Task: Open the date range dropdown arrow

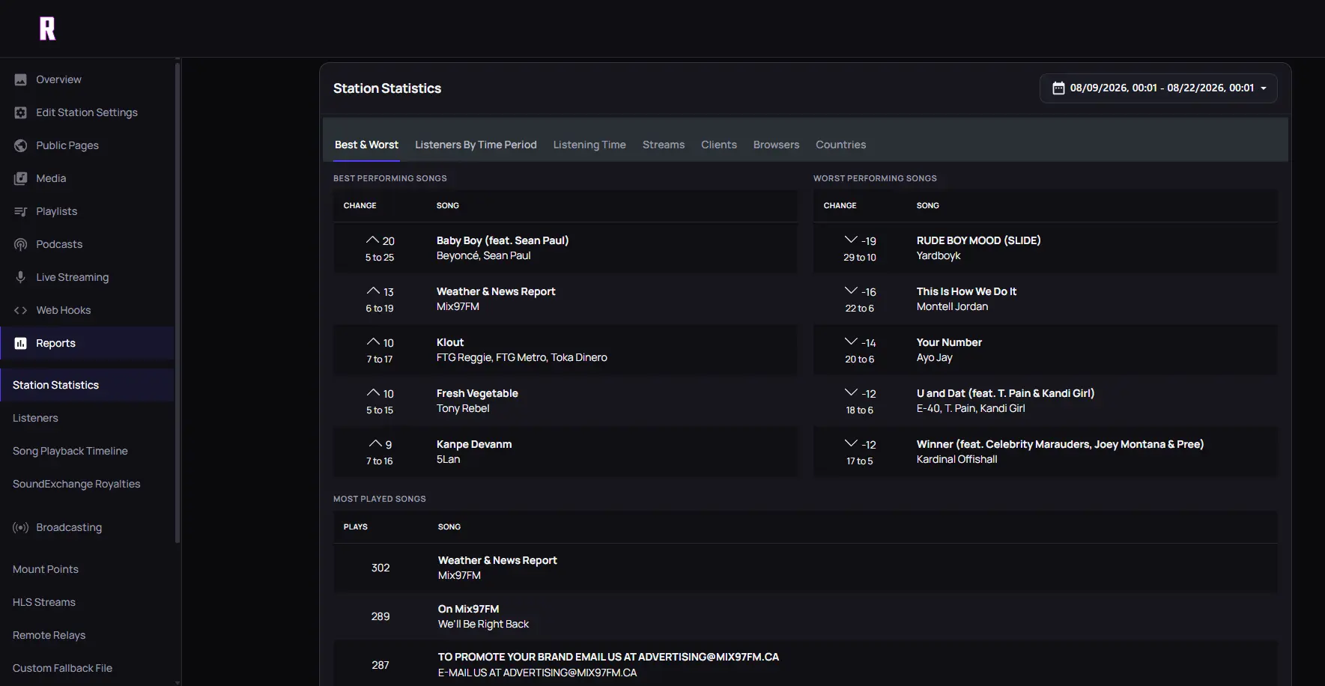Action: point(1264,88)
